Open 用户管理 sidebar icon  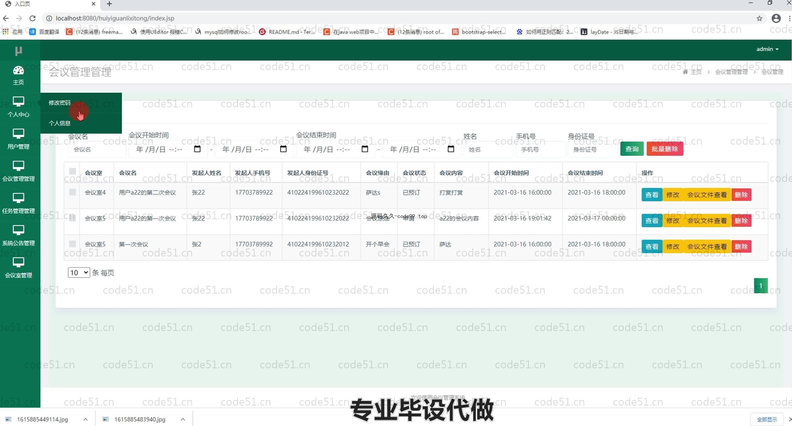(18, 134)
